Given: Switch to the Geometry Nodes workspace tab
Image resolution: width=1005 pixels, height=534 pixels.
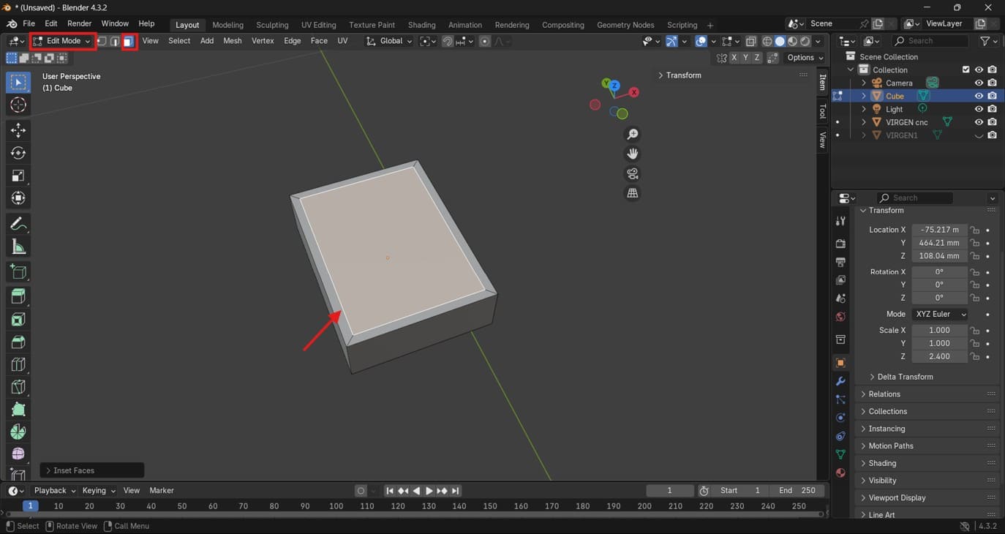Looking at the screenshot, I should point(625,25).
